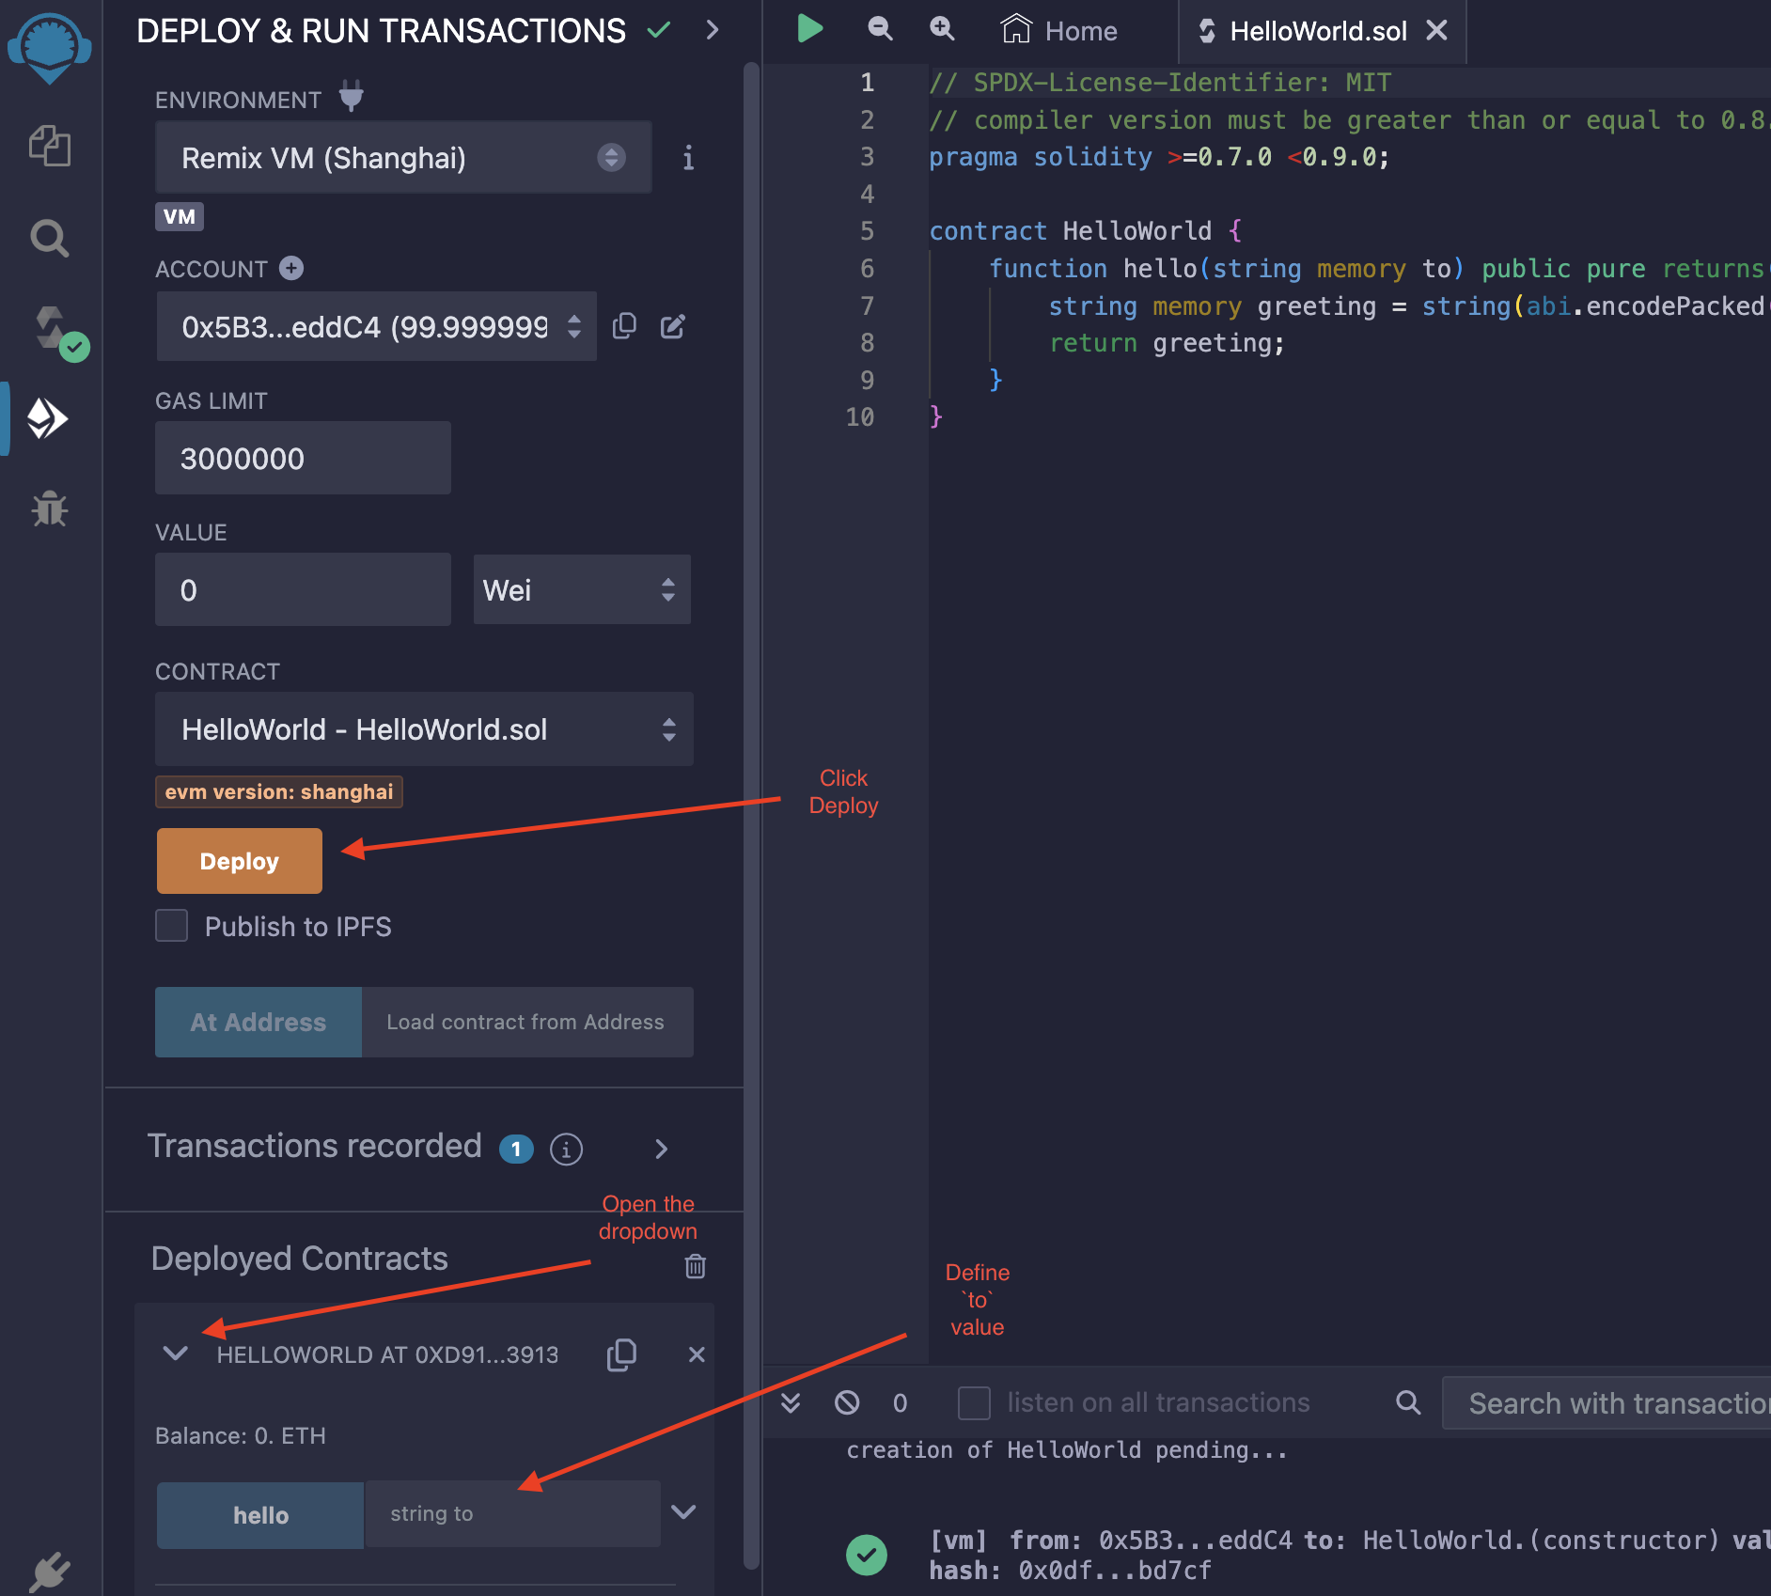Viewport: 1771px width, 1596px height.
Task: Clear deployed contracts with the trash icon
Action: [695, 1266]
